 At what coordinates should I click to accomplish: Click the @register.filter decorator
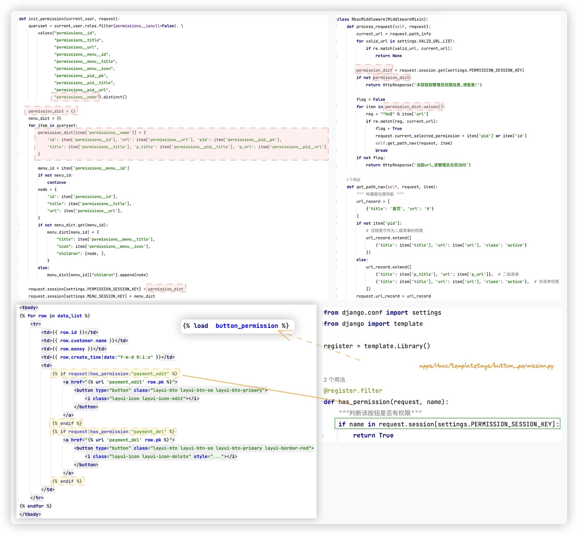353,391
